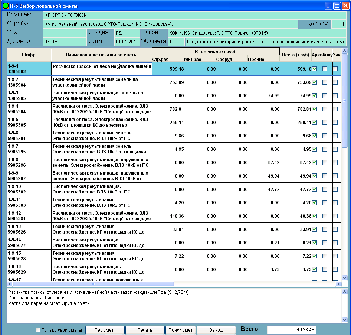Open search with the 'Поиск смет' button
The height and width of the screenshot is (335, 351).
[180, 330]
